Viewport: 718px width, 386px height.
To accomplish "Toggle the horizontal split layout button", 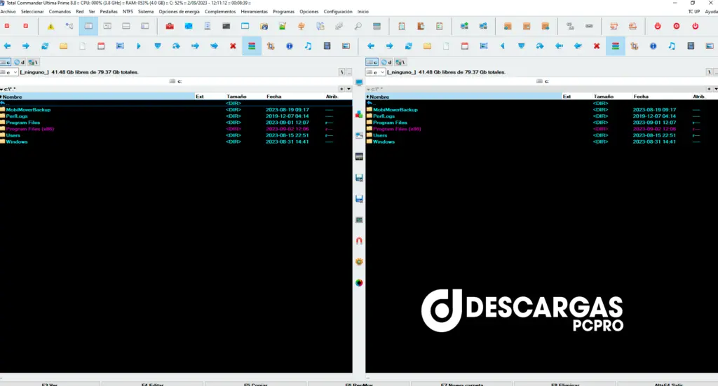I will coord(126,27).
